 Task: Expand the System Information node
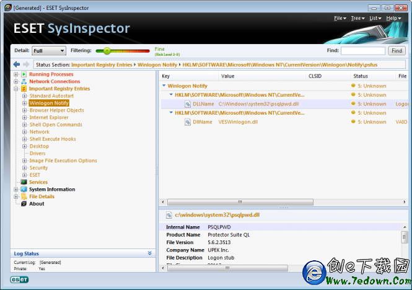pyautogui.click(x=16, y=189)
